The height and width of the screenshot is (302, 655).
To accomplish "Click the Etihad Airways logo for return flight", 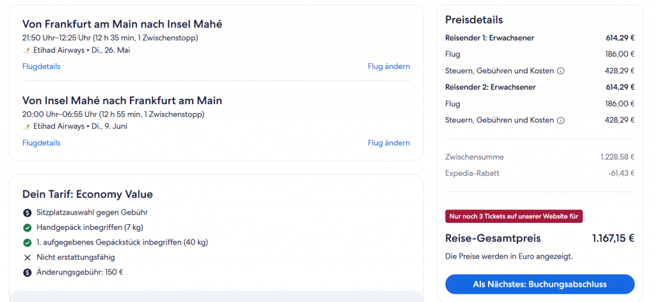I will click(26, 126).
